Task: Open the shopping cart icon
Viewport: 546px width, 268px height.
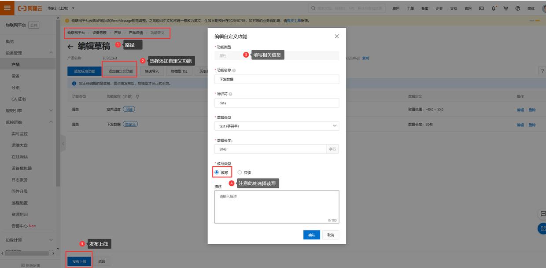Action: tap(505, 8)
